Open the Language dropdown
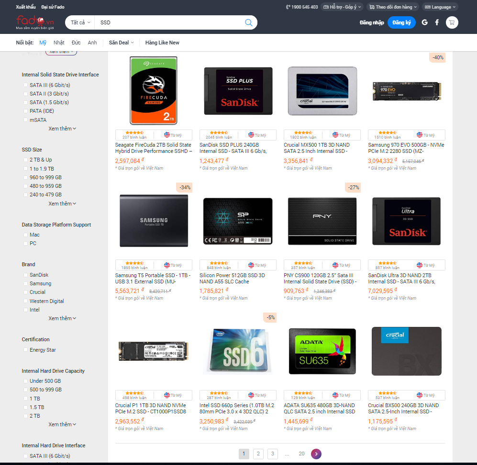 click(440, 7)
